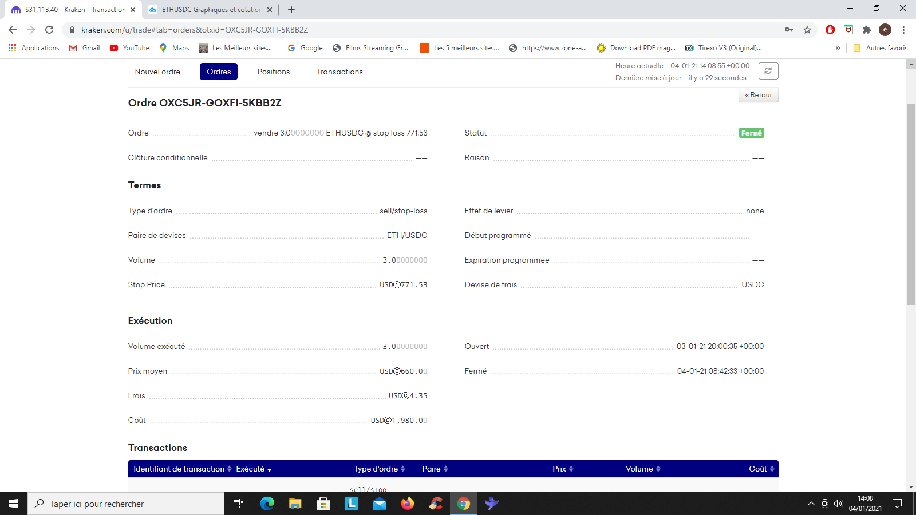Open the Download PDF mag... bookmark
This screenshot has height=515, width=916.
click(636, 48)
